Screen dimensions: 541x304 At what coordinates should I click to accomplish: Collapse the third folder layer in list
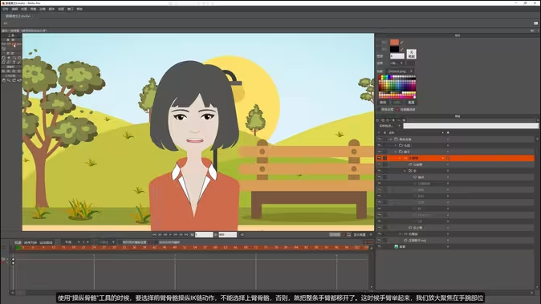click(396, 152)
